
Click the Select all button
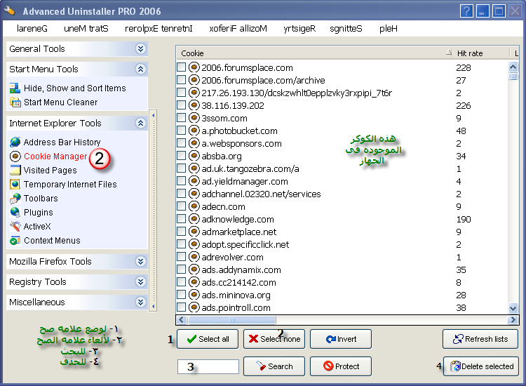(x=208, y=339)
